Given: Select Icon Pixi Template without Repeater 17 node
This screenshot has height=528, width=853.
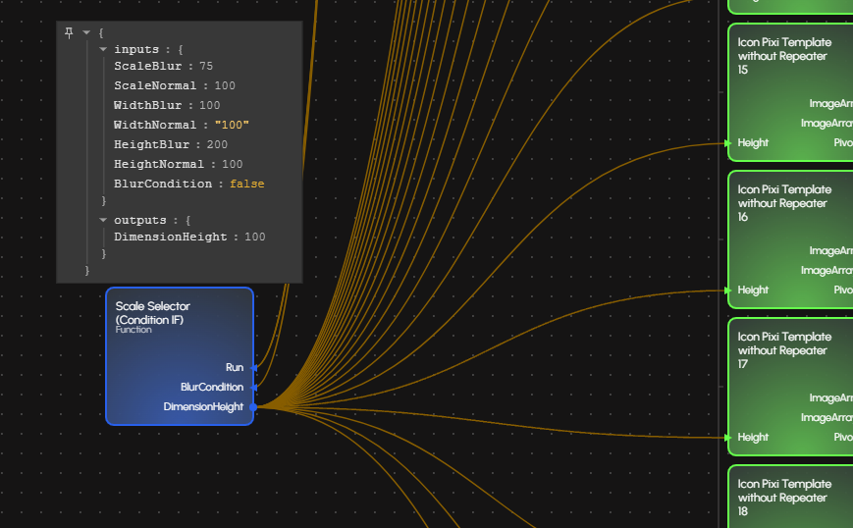Looking at the screenshot, I should point(790,387).
